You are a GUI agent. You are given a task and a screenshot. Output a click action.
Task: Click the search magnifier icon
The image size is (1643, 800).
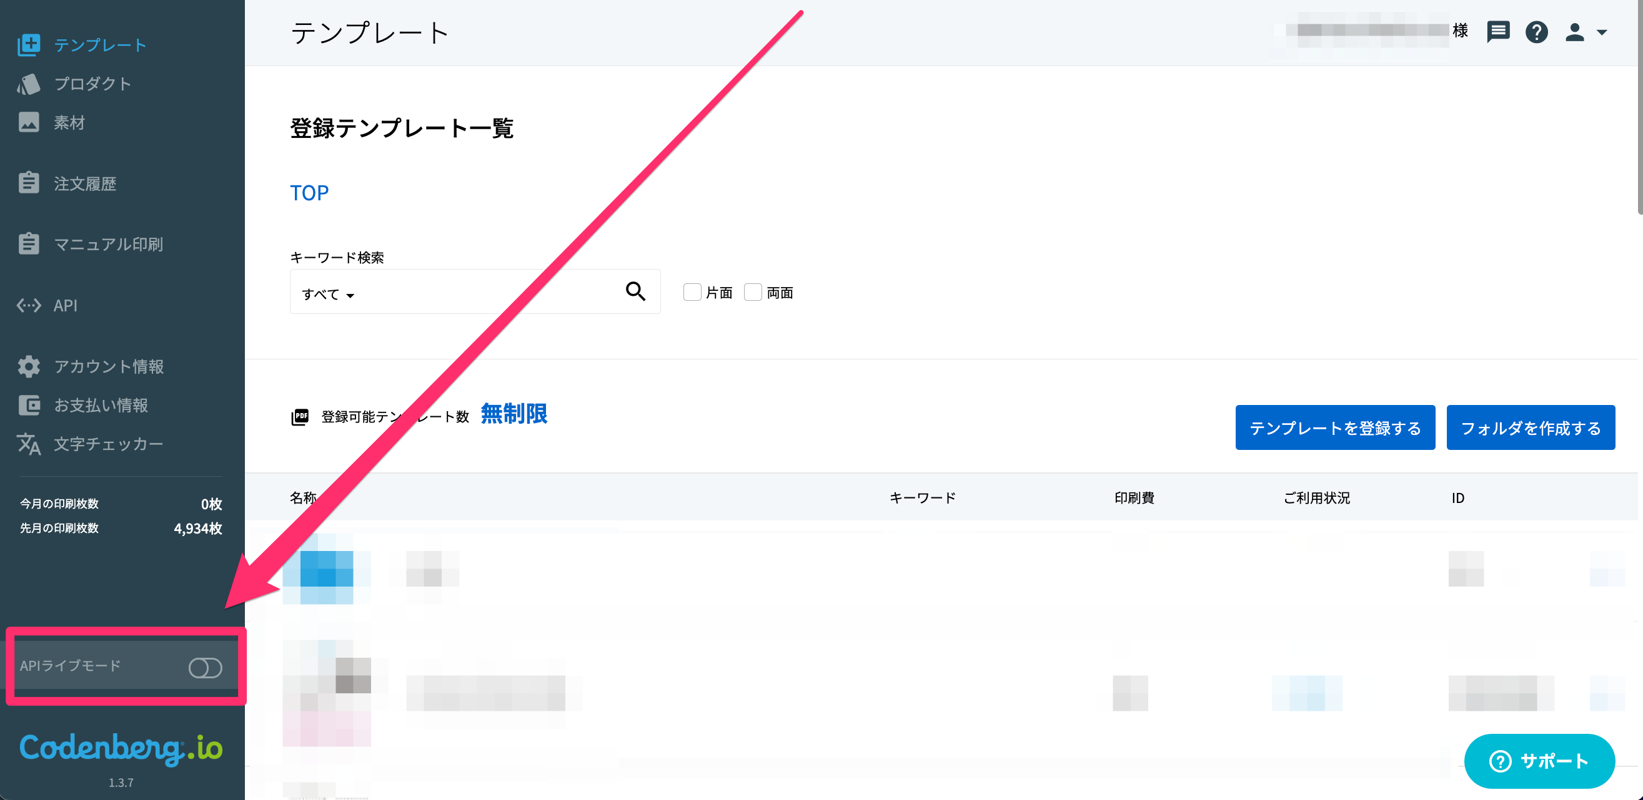pyautogui.click(x=635, y=291)
